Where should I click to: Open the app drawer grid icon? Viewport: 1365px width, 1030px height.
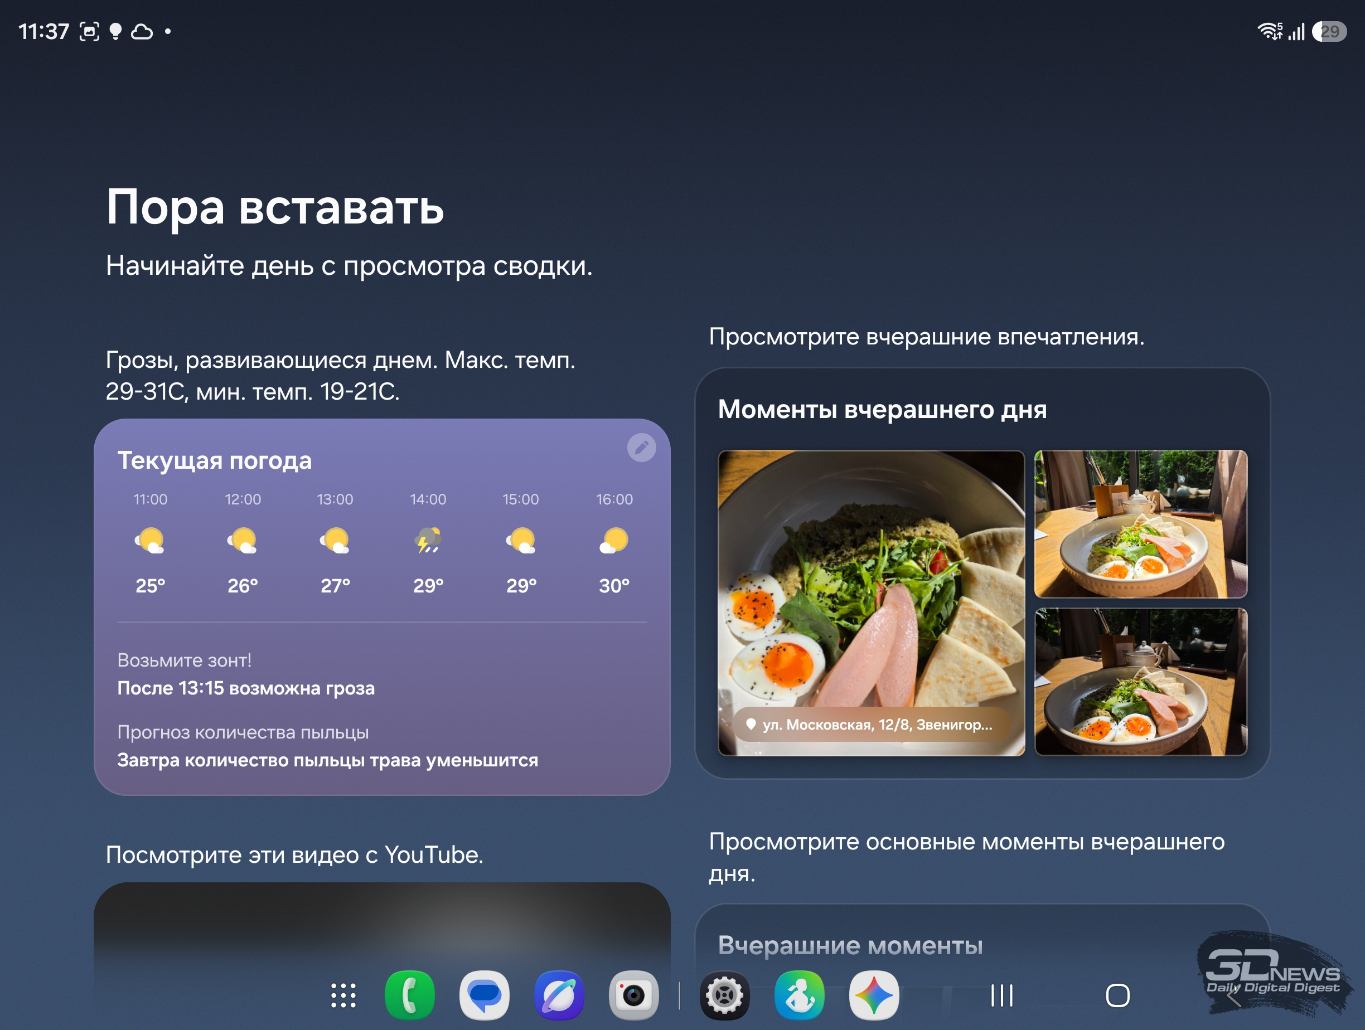(343, 995)
